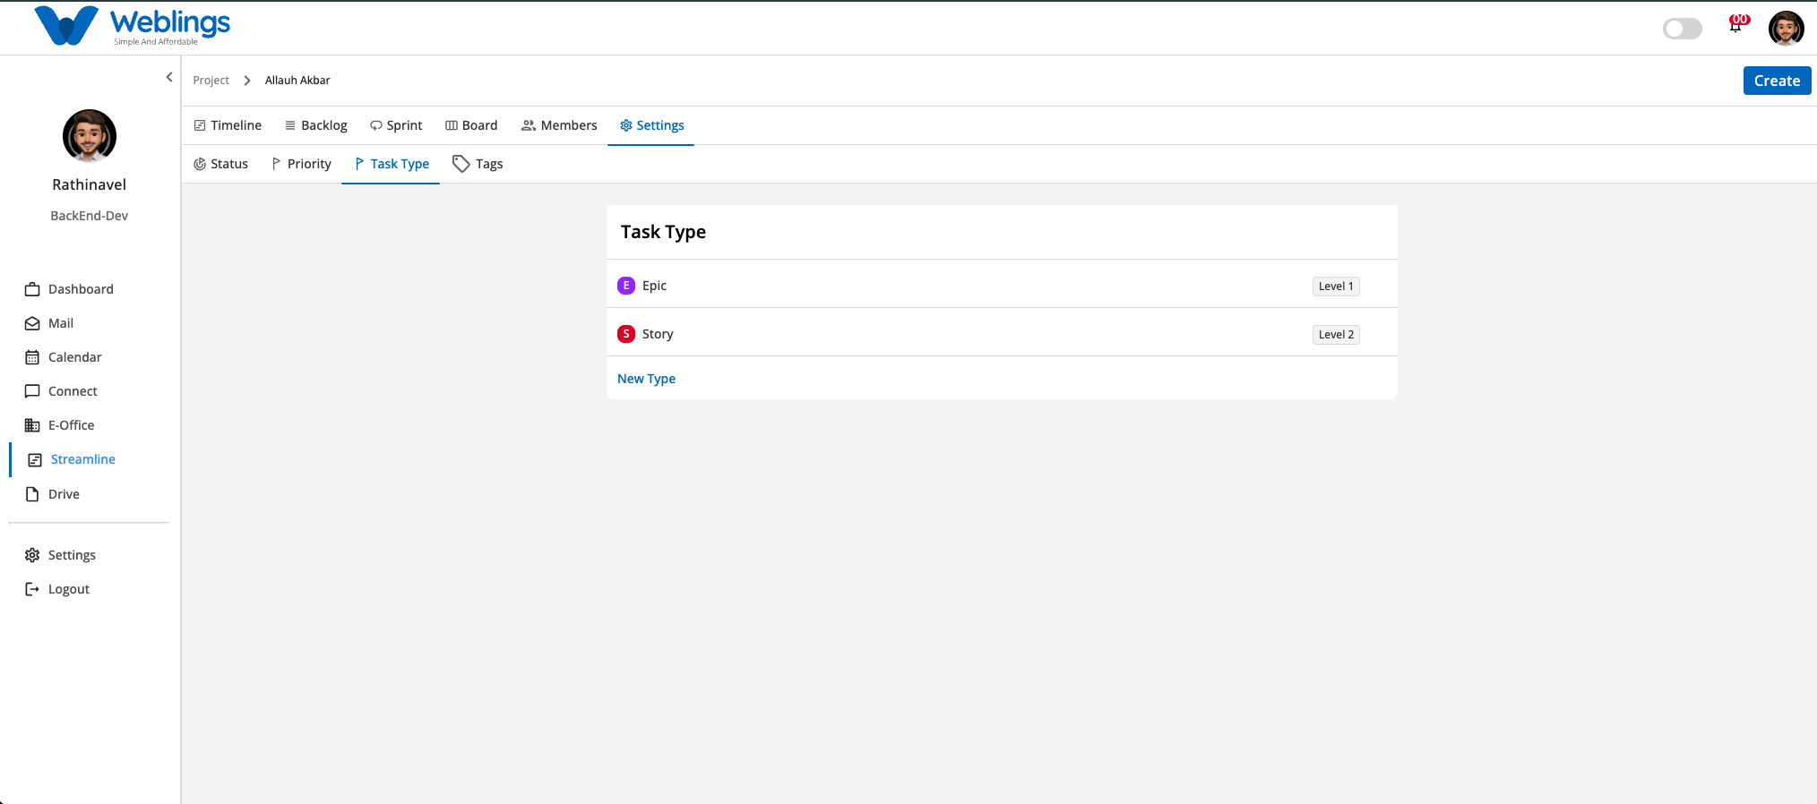This screenshot has width=1817, height=804.
Task: Click the Level 1 badge
Action: click(x=1336, y=287)
